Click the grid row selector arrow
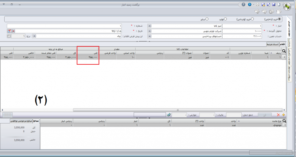Screen dimensions: 296x157 tap(284, 57)
